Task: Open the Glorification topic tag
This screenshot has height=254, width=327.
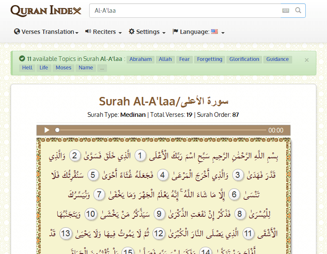Action: point(244,59)
